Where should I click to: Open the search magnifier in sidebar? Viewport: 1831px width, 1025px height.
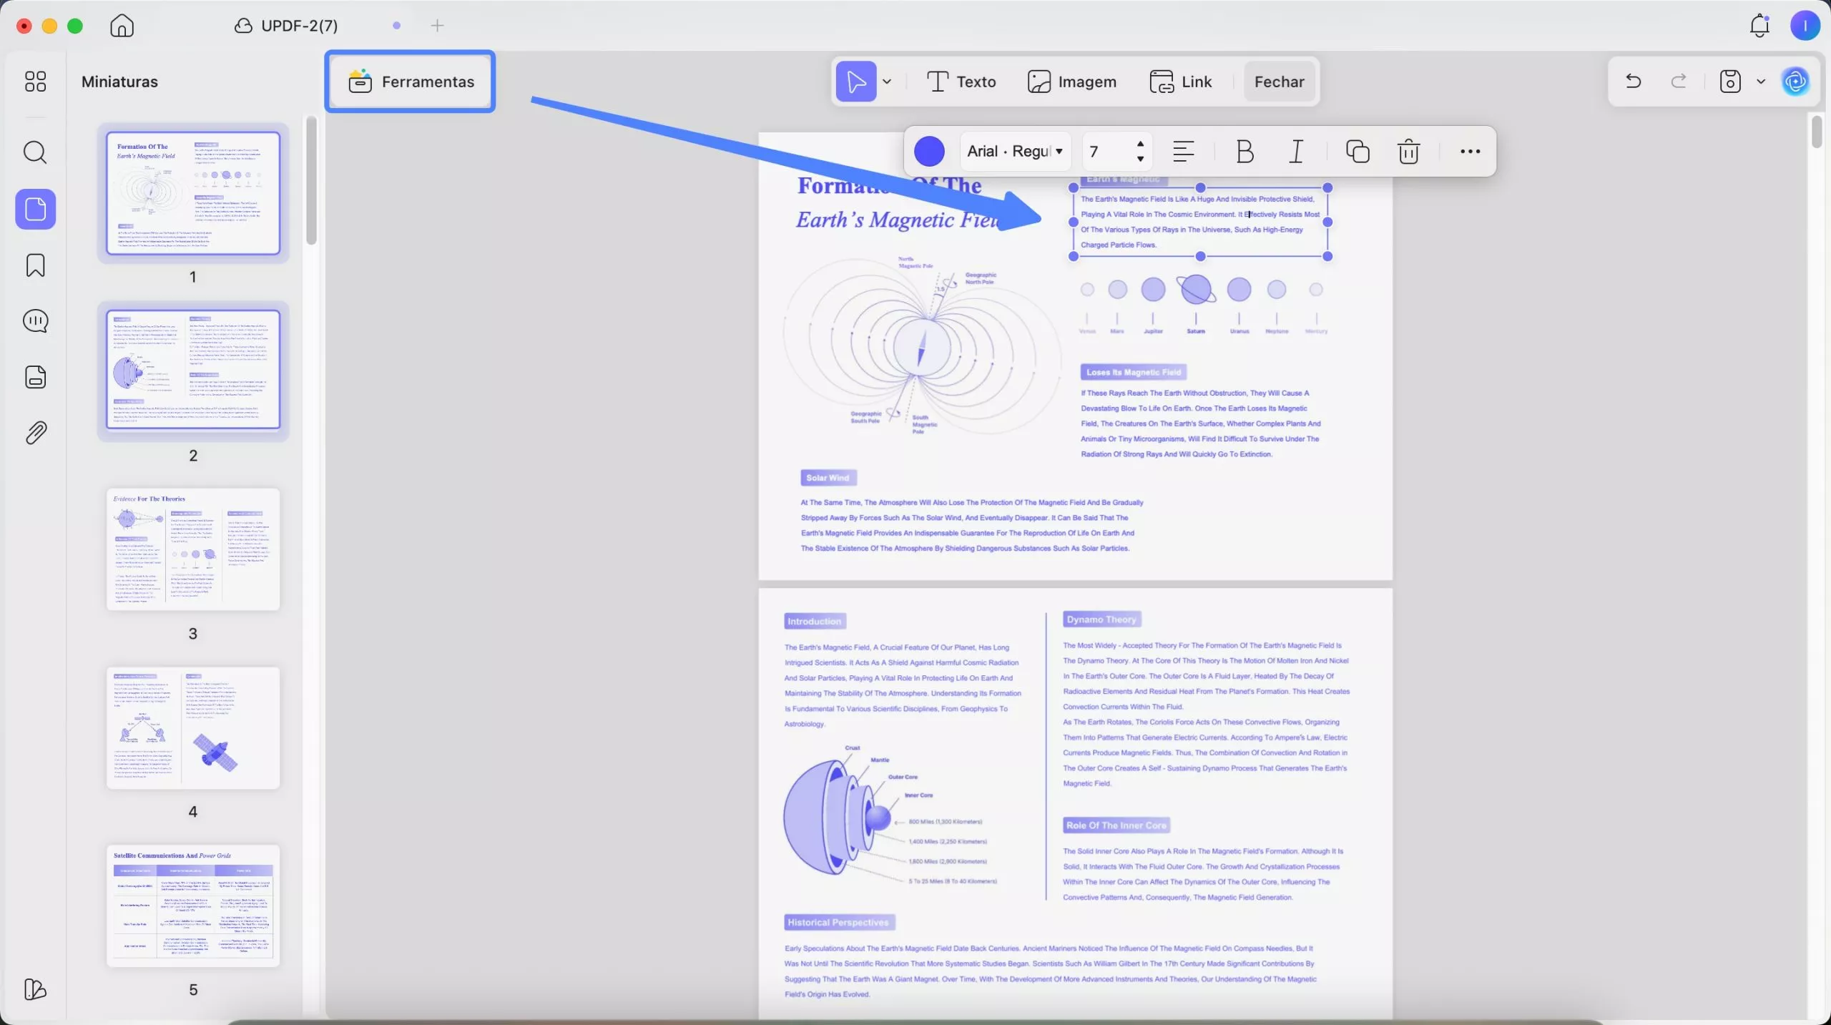[35, 152]
